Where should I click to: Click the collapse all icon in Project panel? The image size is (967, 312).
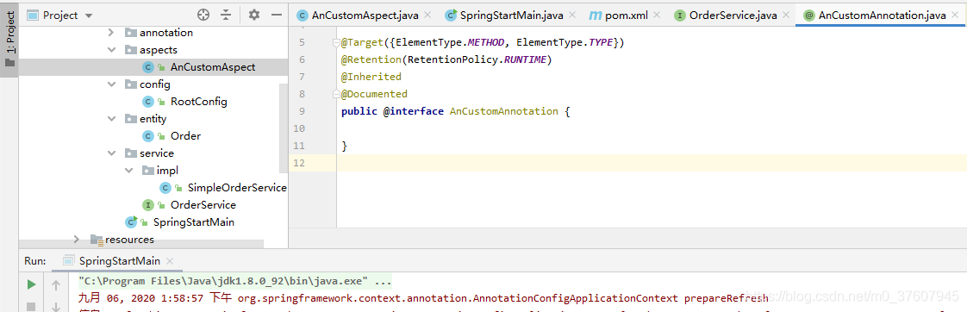(x=227, y=15)
